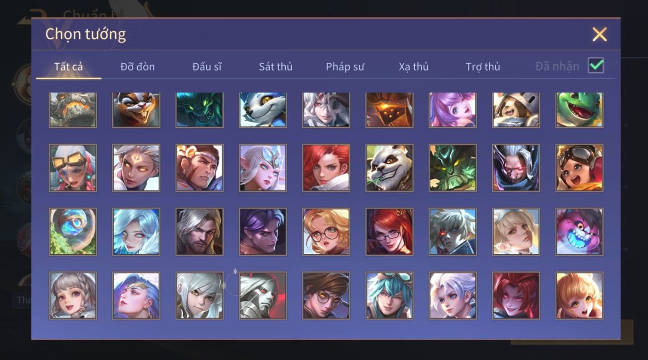Screen dimensions: 648x360
Task: Open the Đấu sĩ tab
Action: (x=207, y=67)
